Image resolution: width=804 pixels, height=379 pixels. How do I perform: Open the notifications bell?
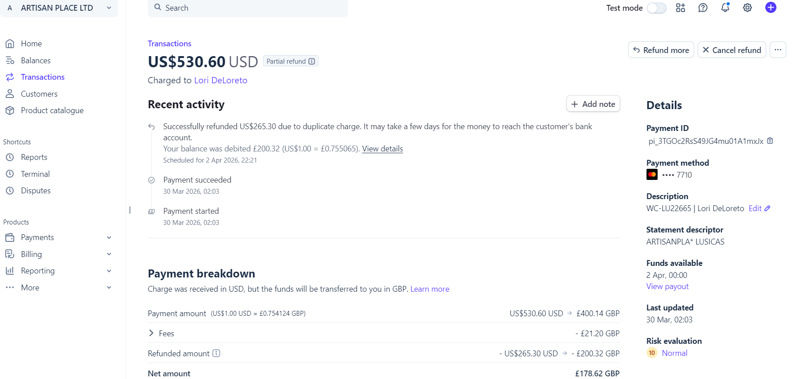(725, 8)
